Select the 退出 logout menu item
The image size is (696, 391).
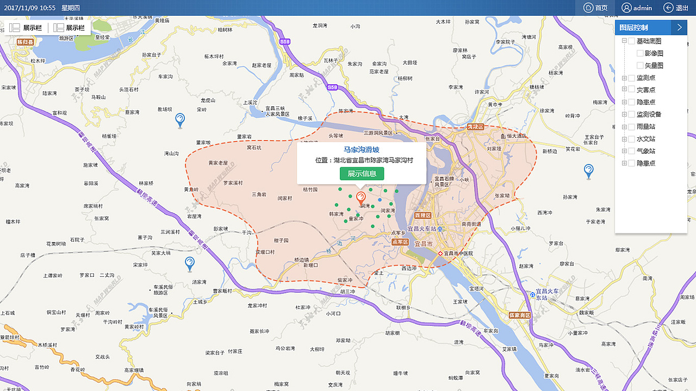click(x=676, y=8)
